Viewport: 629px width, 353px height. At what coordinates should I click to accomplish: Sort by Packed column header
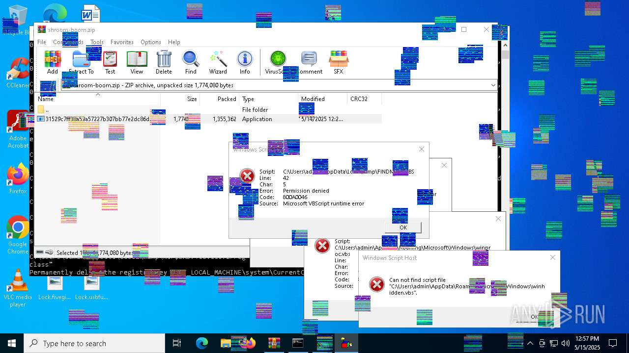pos(219,99)
